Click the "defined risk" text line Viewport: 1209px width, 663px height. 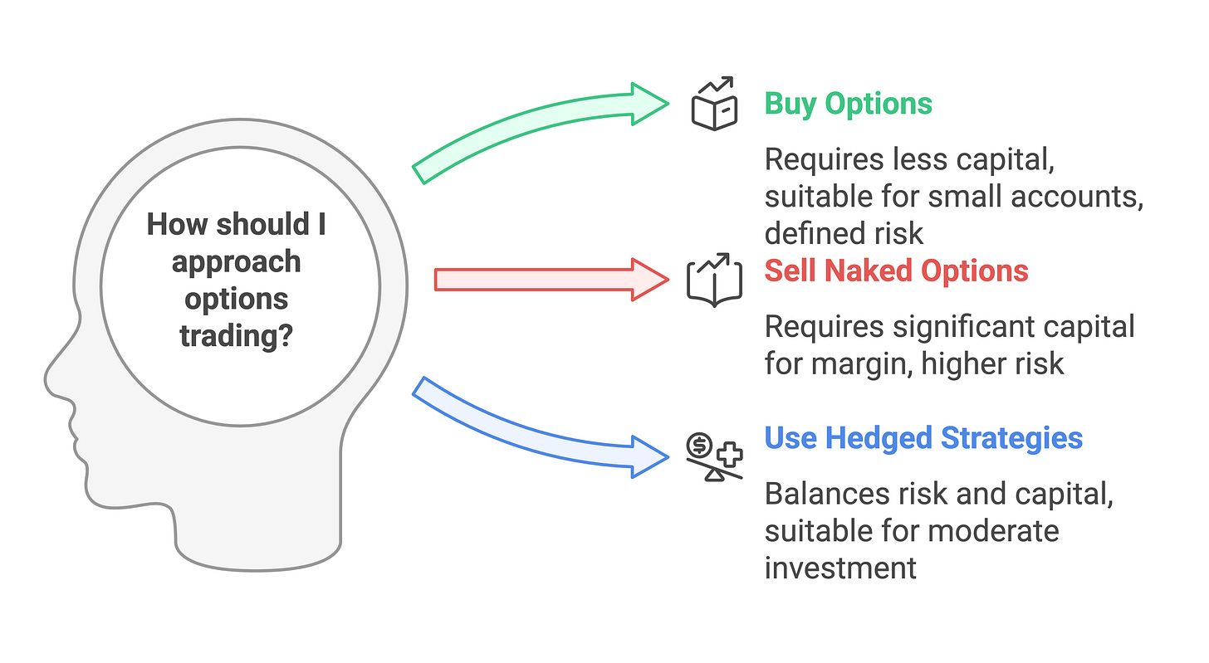pyautogui.click(x=844, y=233)
